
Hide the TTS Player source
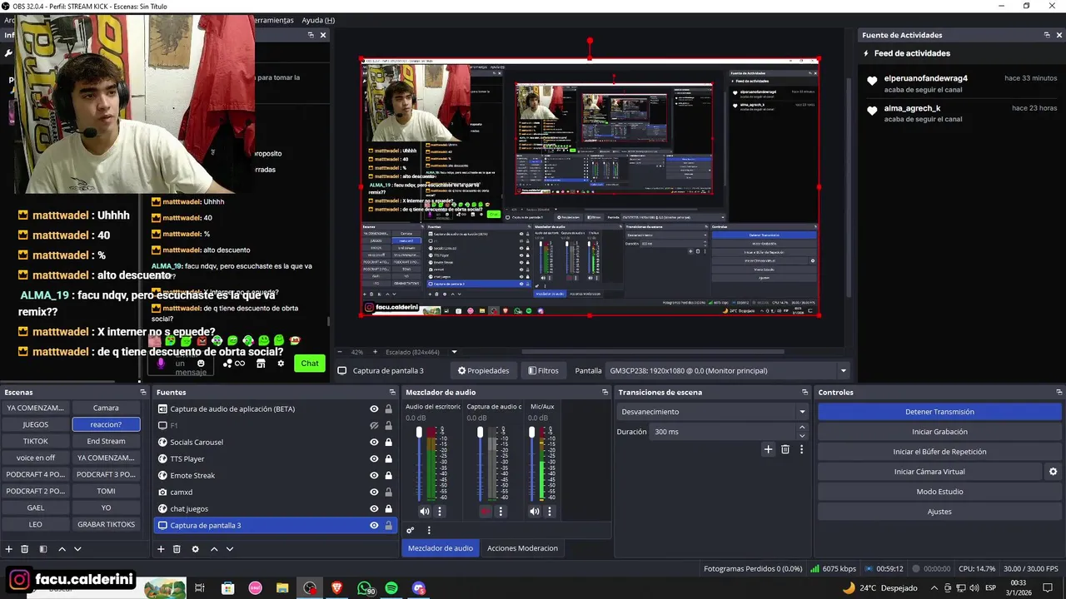(x=374, y=458)
